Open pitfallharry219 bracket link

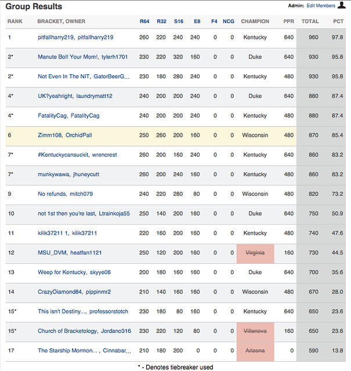point(56,37)
